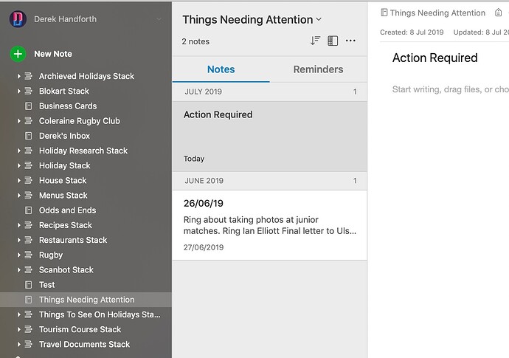This screenshot has width=509, height=358.
Task: Click the Created: 8 Jul 2019 text
Action: coord(412,32)
